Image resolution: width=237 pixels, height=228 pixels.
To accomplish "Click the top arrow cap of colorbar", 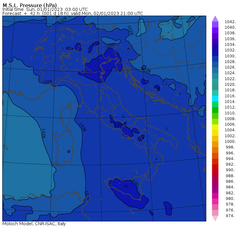I will coord(215,19).
